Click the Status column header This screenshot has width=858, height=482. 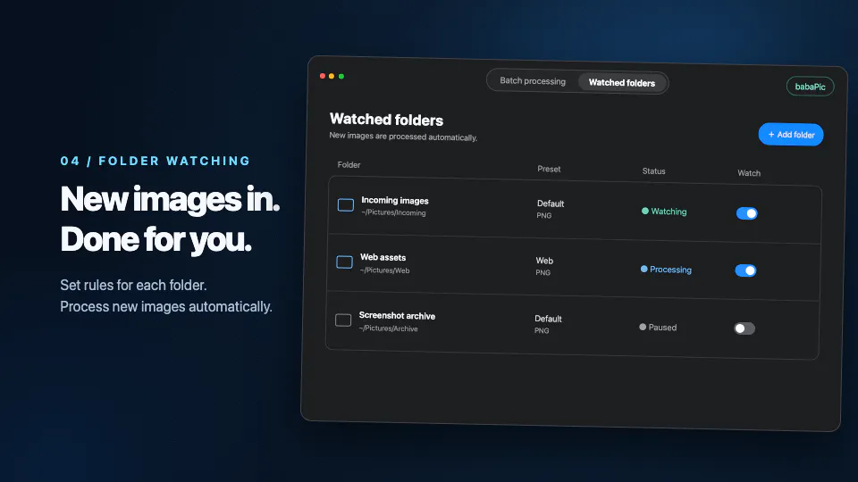[x=654, y=171]
